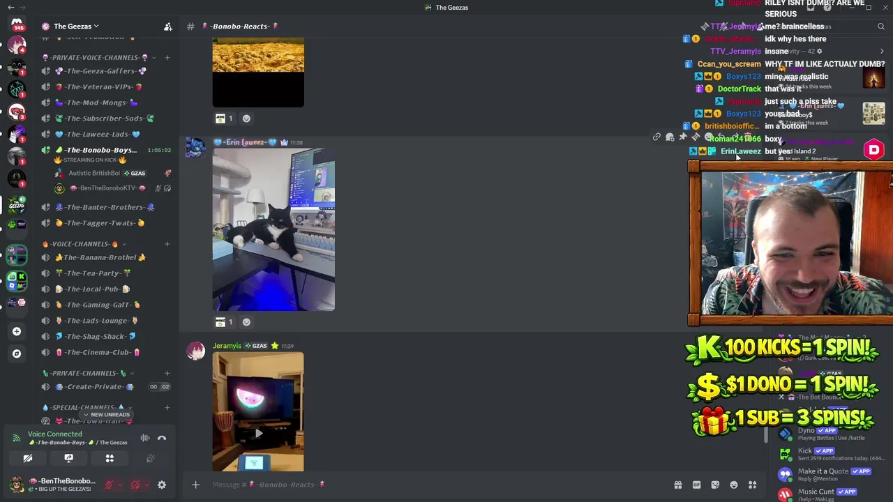Jump to NEW UNREADS in channel list

pyautogui.click(x=106, y=415)
